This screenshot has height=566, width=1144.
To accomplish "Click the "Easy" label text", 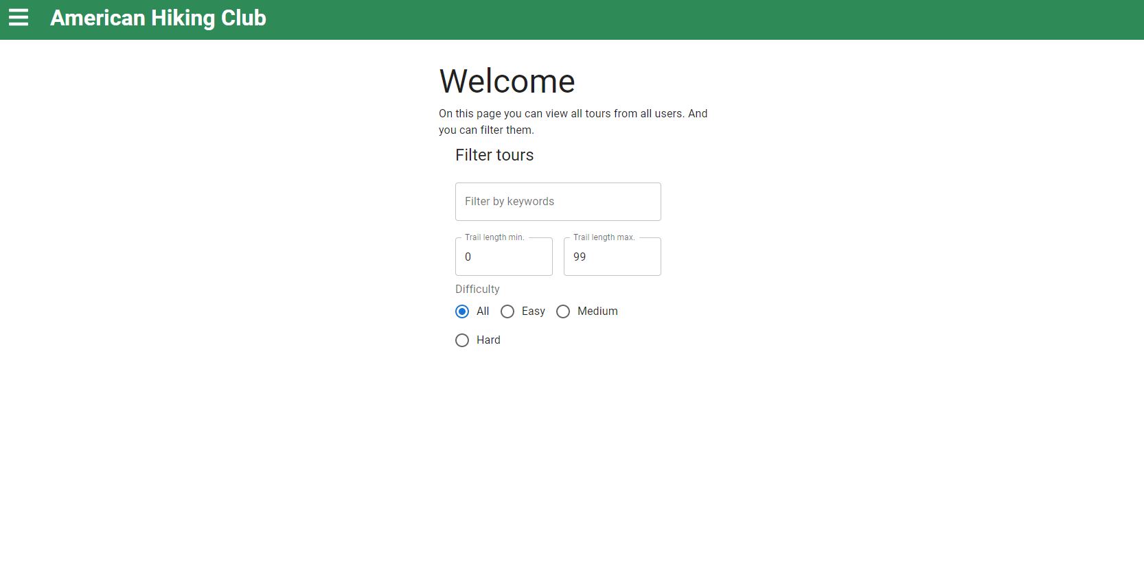I will (533, 311).
